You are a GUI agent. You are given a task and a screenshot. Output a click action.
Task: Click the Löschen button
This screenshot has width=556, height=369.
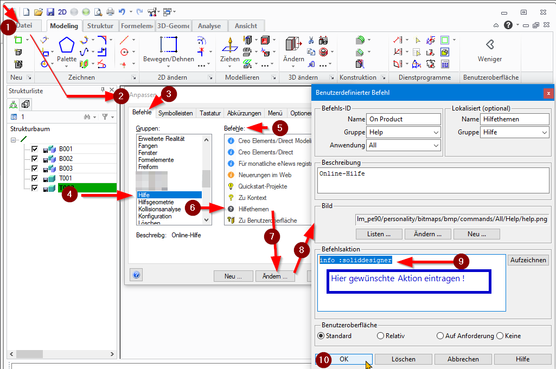click(404, 359)
